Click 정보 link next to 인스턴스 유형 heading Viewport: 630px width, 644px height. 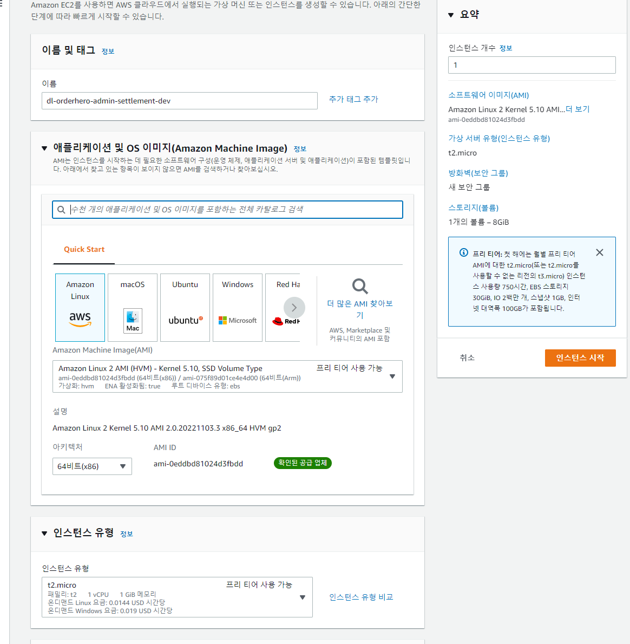tap(127, 534)
